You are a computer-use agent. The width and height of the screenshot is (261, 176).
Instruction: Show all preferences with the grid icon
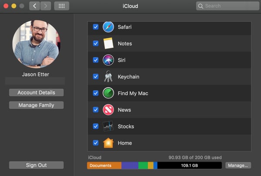[x=62, y=6]
